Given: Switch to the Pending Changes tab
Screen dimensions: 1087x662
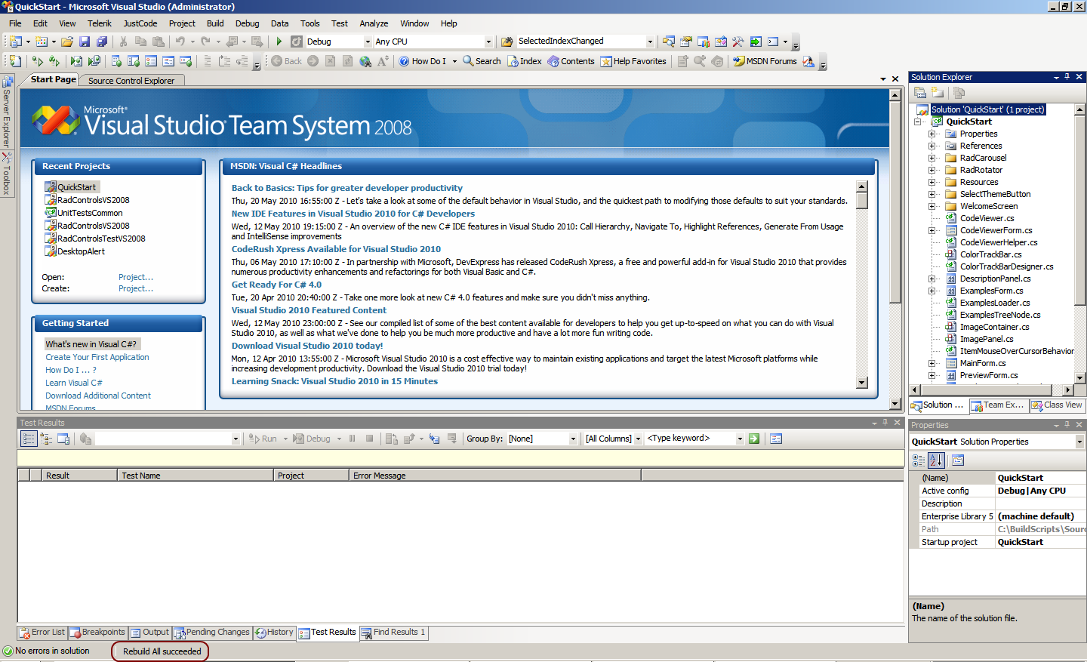Looking at the screenshot, I should [212, 633].
